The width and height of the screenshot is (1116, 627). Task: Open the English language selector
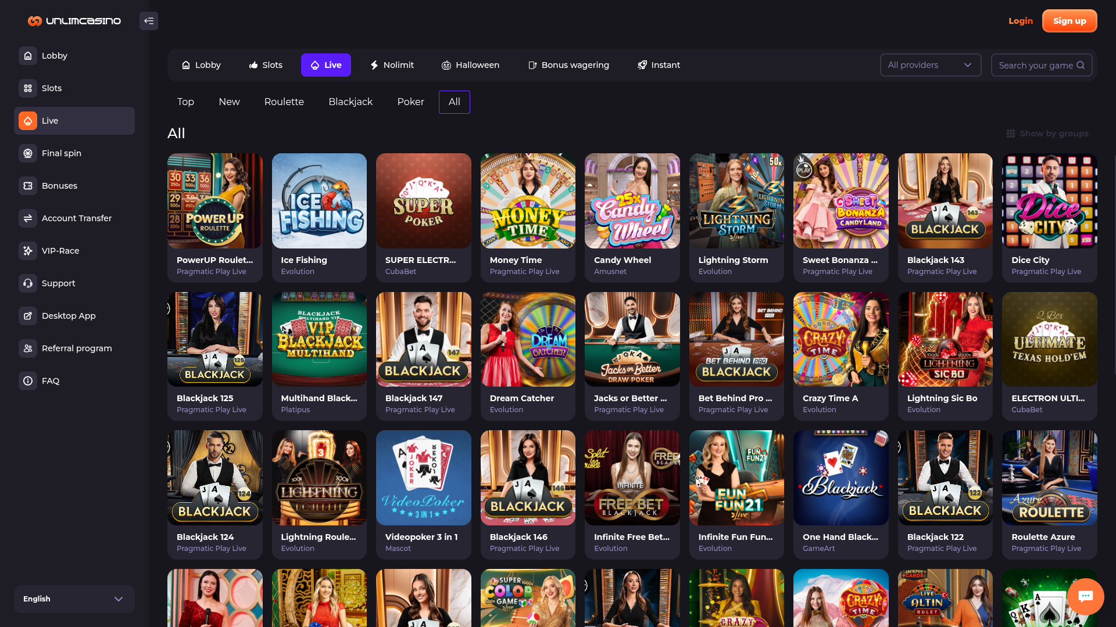coord(74,599)
